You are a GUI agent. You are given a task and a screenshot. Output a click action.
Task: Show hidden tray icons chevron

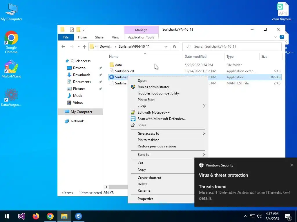click(245, 216)
